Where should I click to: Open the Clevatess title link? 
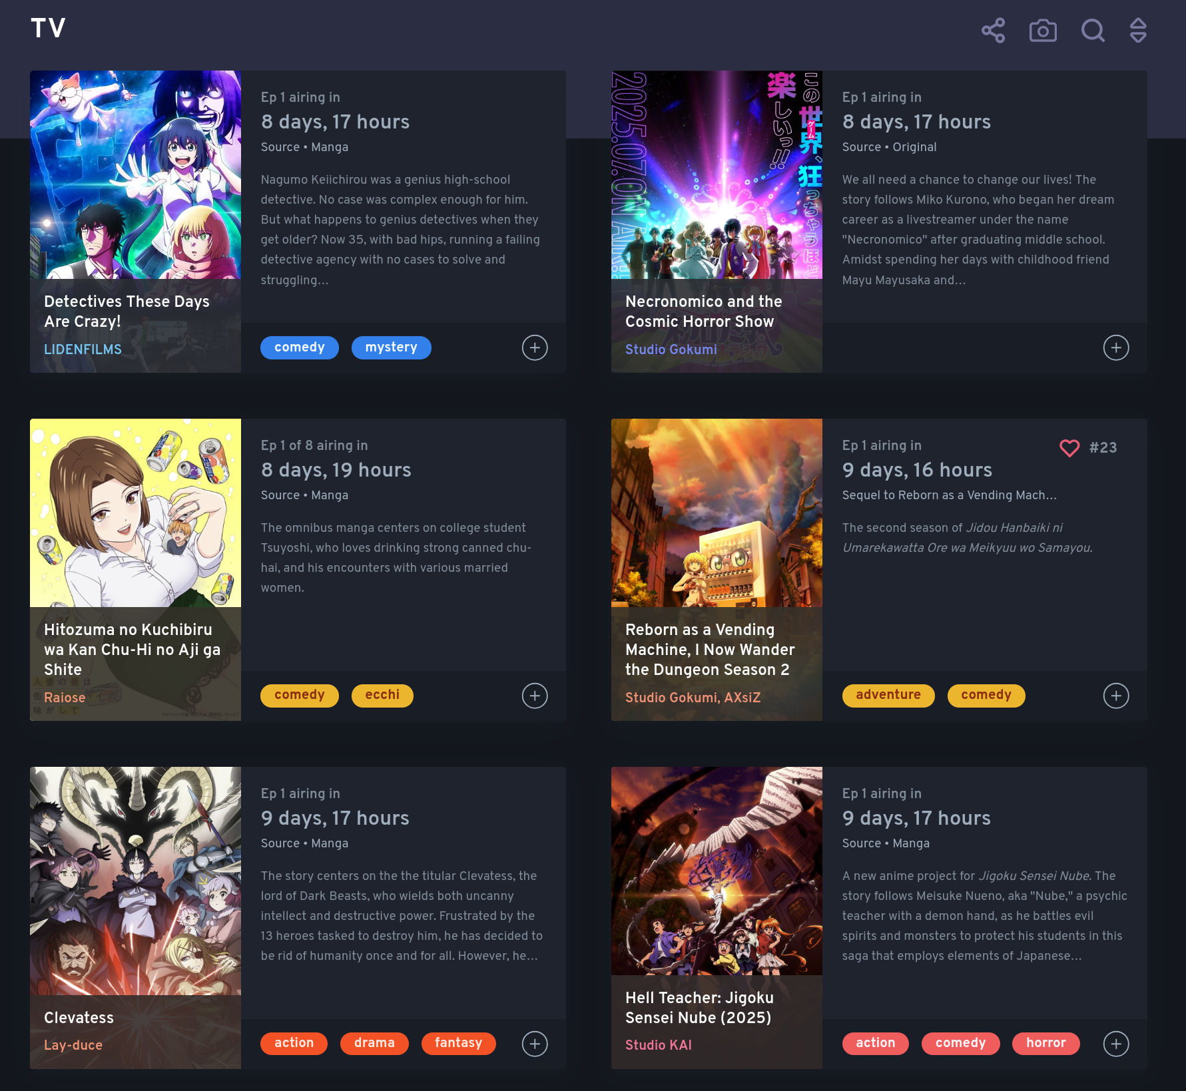pyautogui.click(x=79, y=1018)
